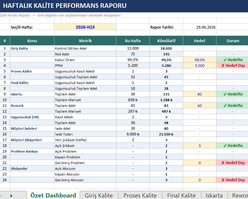The image size is (248, 199).
Task: Click the Gecikmiş Problem metric cell
Action: coord(85,163)
